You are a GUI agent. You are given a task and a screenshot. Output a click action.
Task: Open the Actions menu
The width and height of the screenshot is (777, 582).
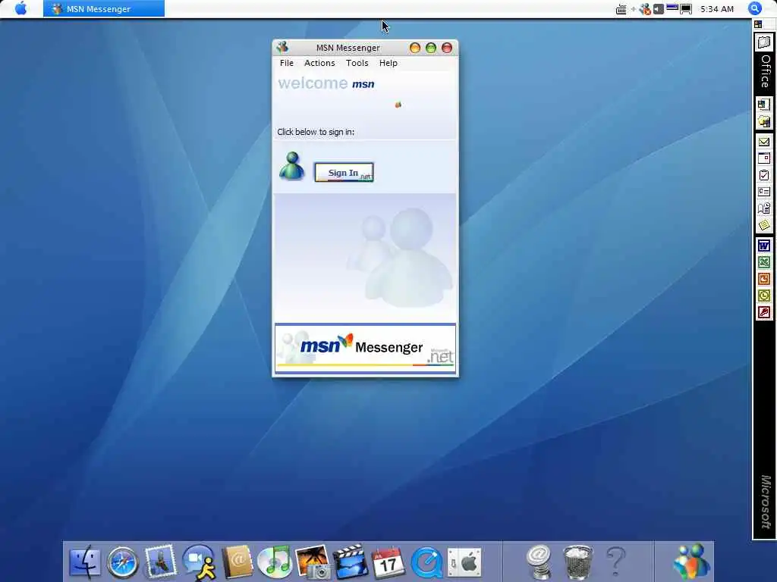tap(319, 63)
